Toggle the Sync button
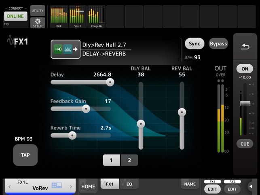Viewport: 260px width, 195px height. [x=194, y=44]
